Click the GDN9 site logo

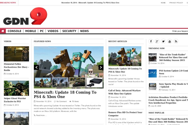(25, 16)
